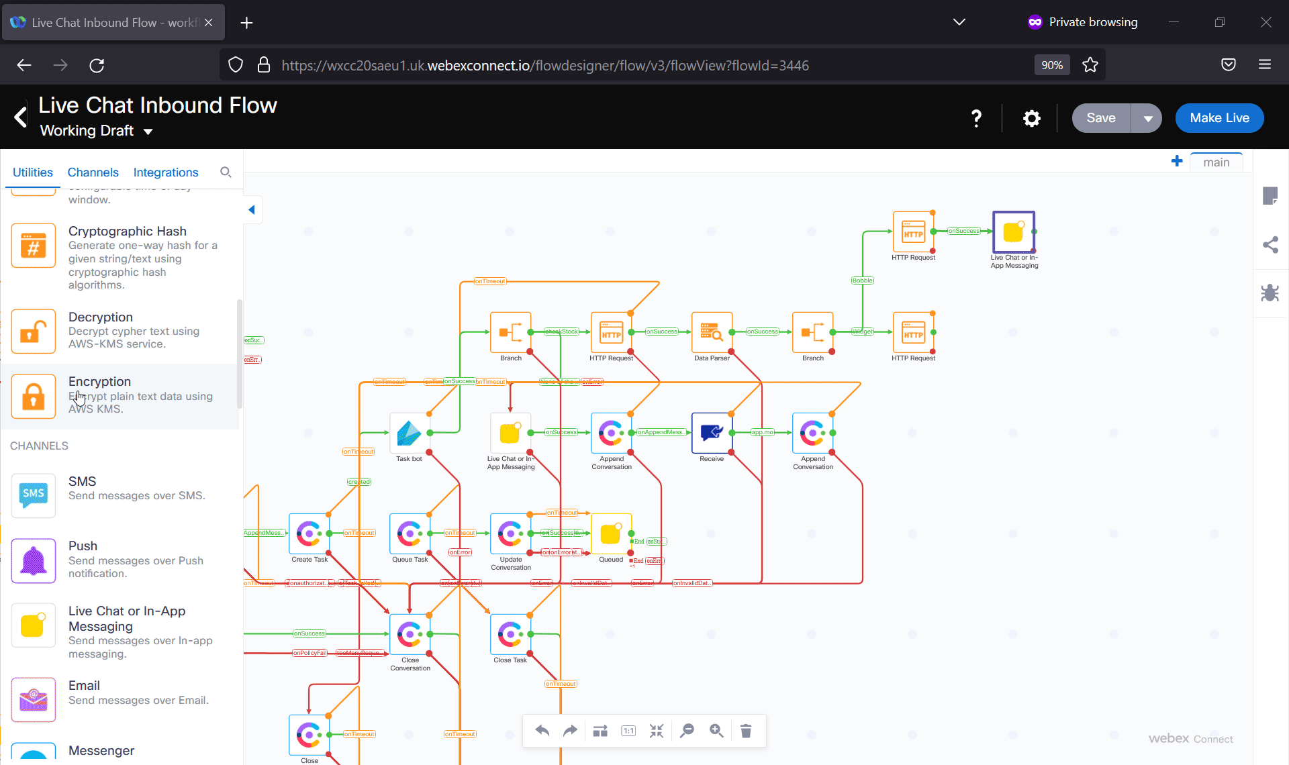Open the list all tabs dropdown

tap(959, 22)
